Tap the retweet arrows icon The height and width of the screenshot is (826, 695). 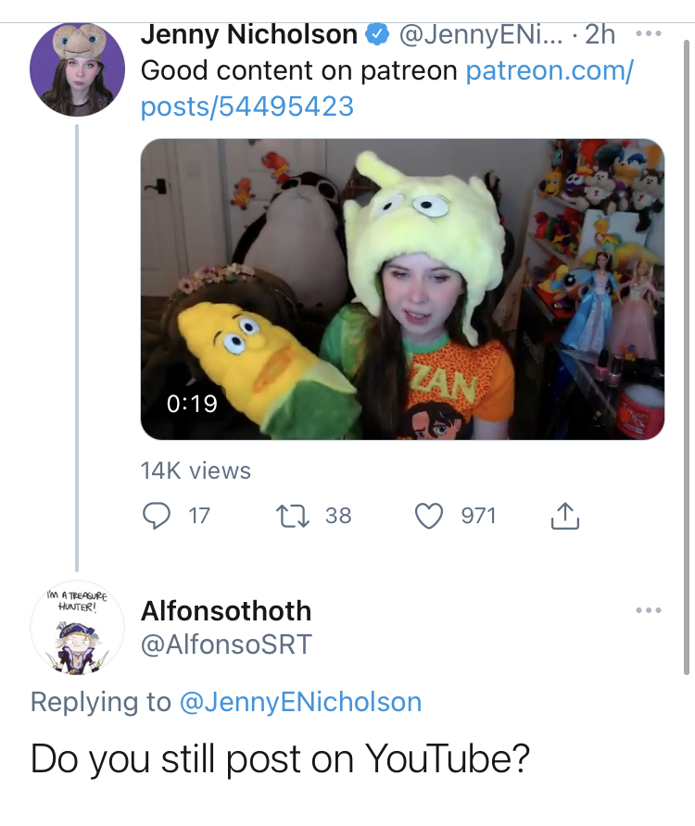[293, 516]
